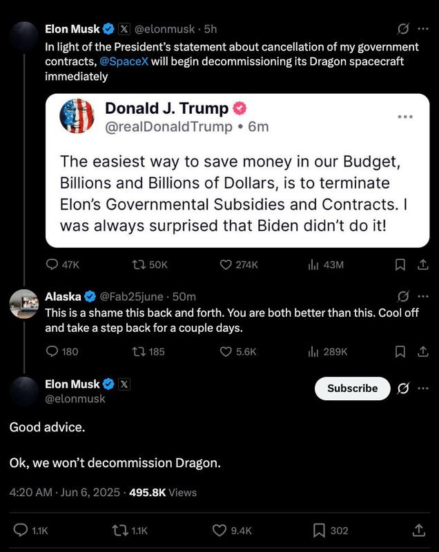Open more options on Alaska's post

click(423, 297)
